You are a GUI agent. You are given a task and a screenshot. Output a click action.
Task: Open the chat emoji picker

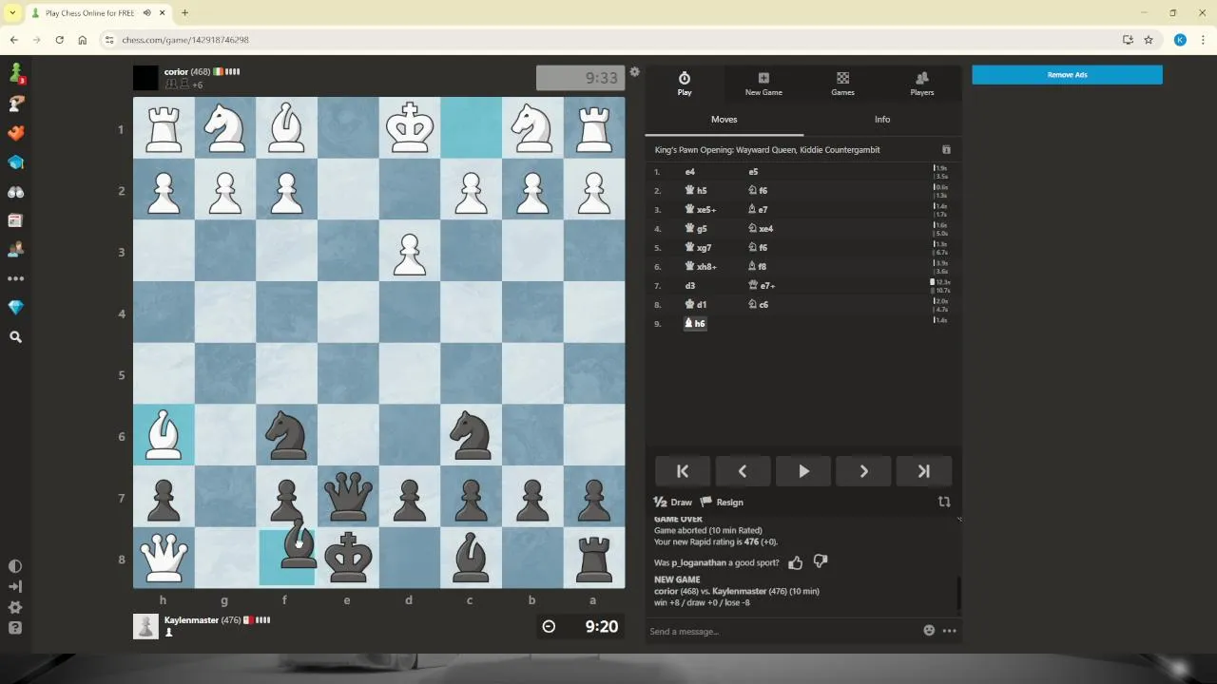click(929, 631)
